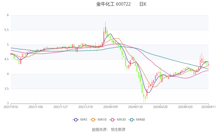Click y-axis value label 6
The height and width of the screenshot is (132, 217).
tap(8, 15)
